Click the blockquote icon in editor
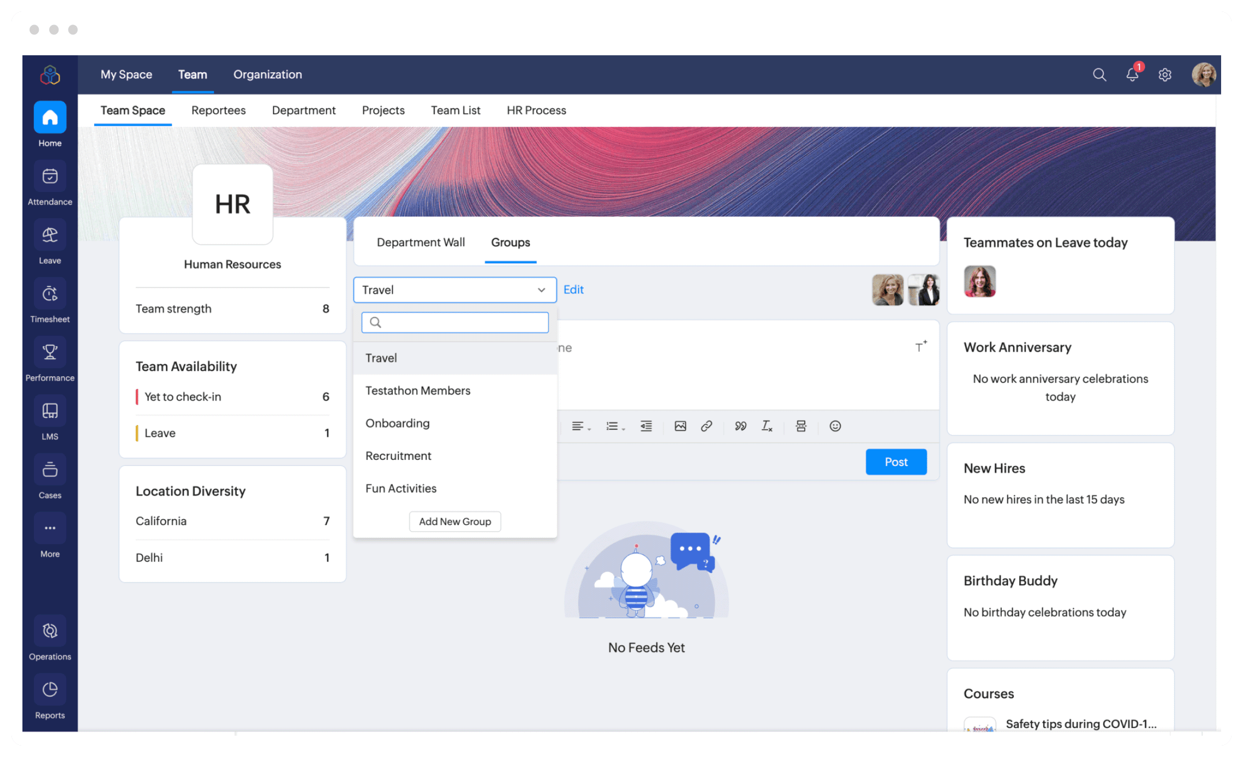The height and width of the screenshot is (757, 1243). point(740,426)
